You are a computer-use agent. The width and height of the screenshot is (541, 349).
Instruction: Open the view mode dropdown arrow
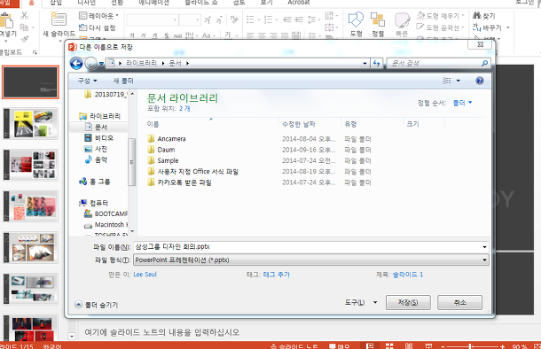[459, 81]
